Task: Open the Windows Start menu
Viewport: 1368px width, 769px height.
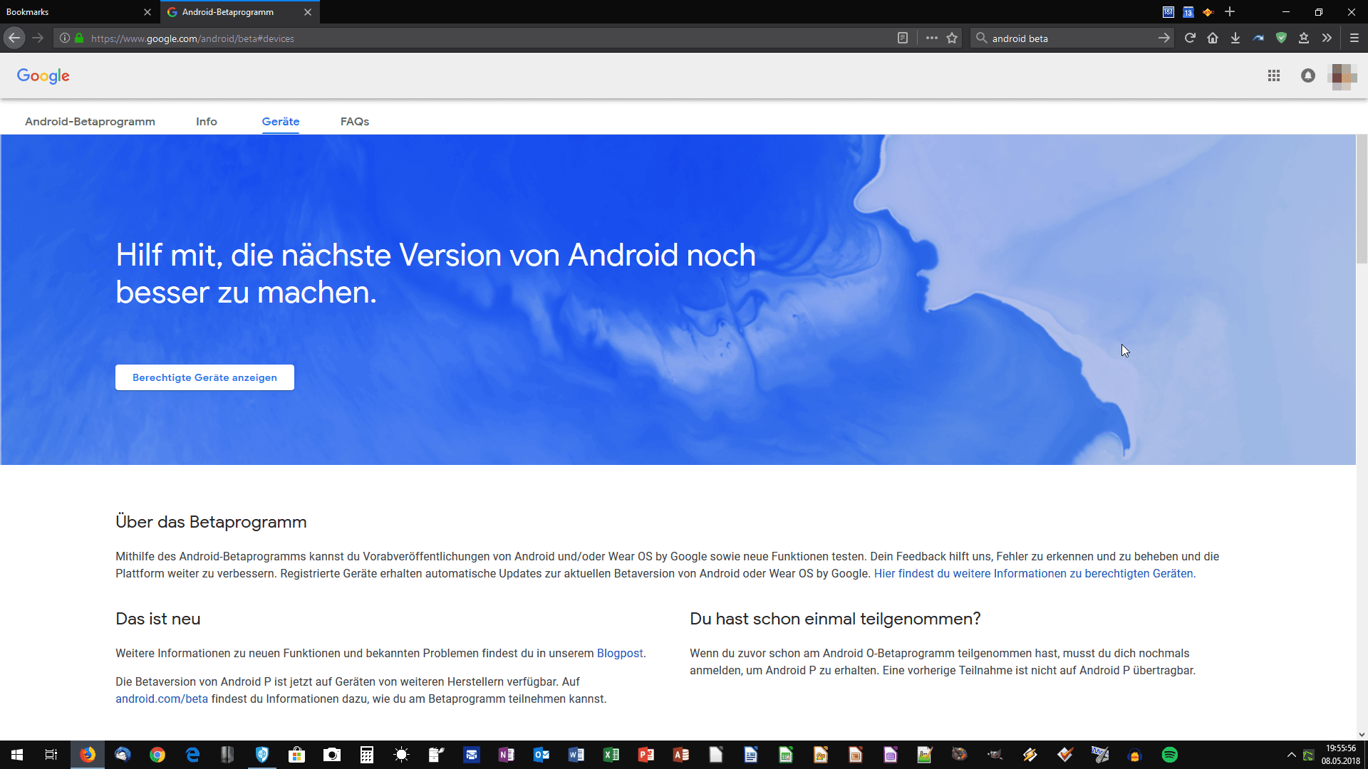Action: [17, 755]
